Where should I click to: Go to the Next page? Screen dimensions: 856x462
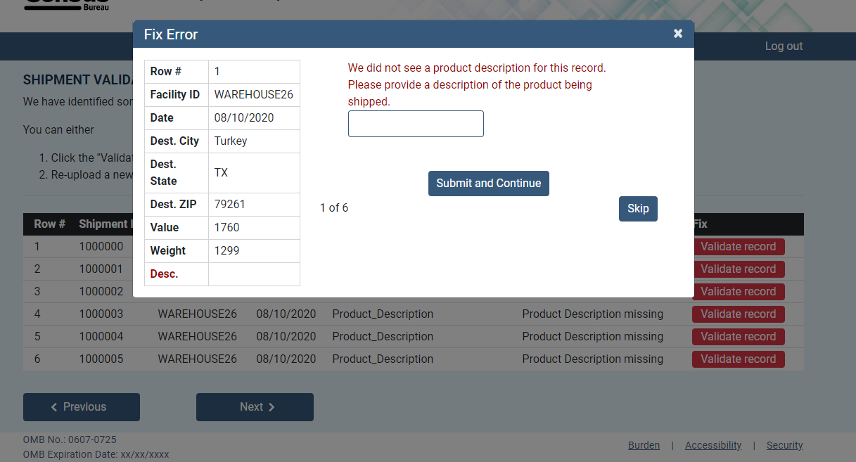(255, 407)
